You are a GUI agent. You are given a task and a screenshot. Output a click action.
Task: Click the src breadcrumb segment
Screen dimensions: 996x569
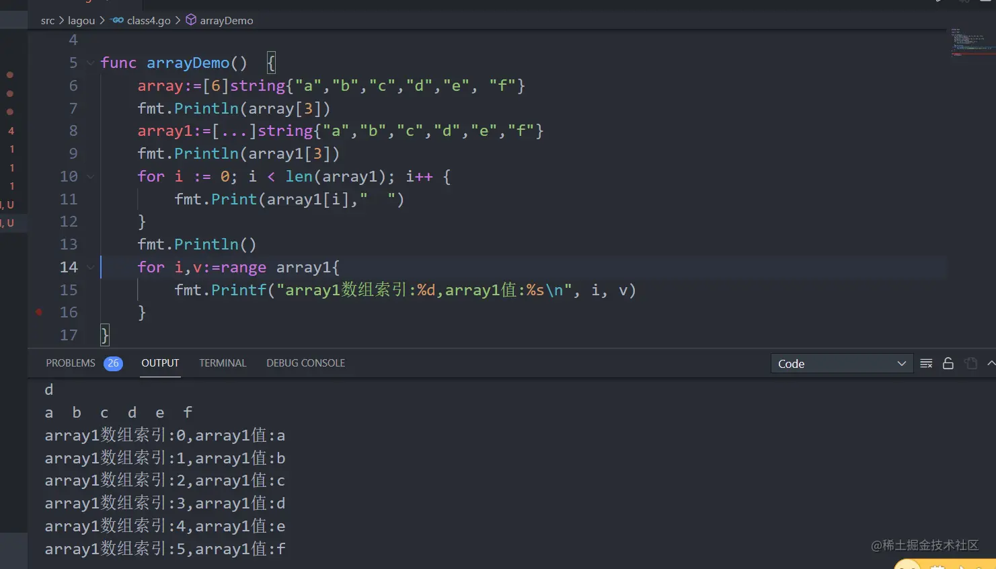click(x=48, y=20)
